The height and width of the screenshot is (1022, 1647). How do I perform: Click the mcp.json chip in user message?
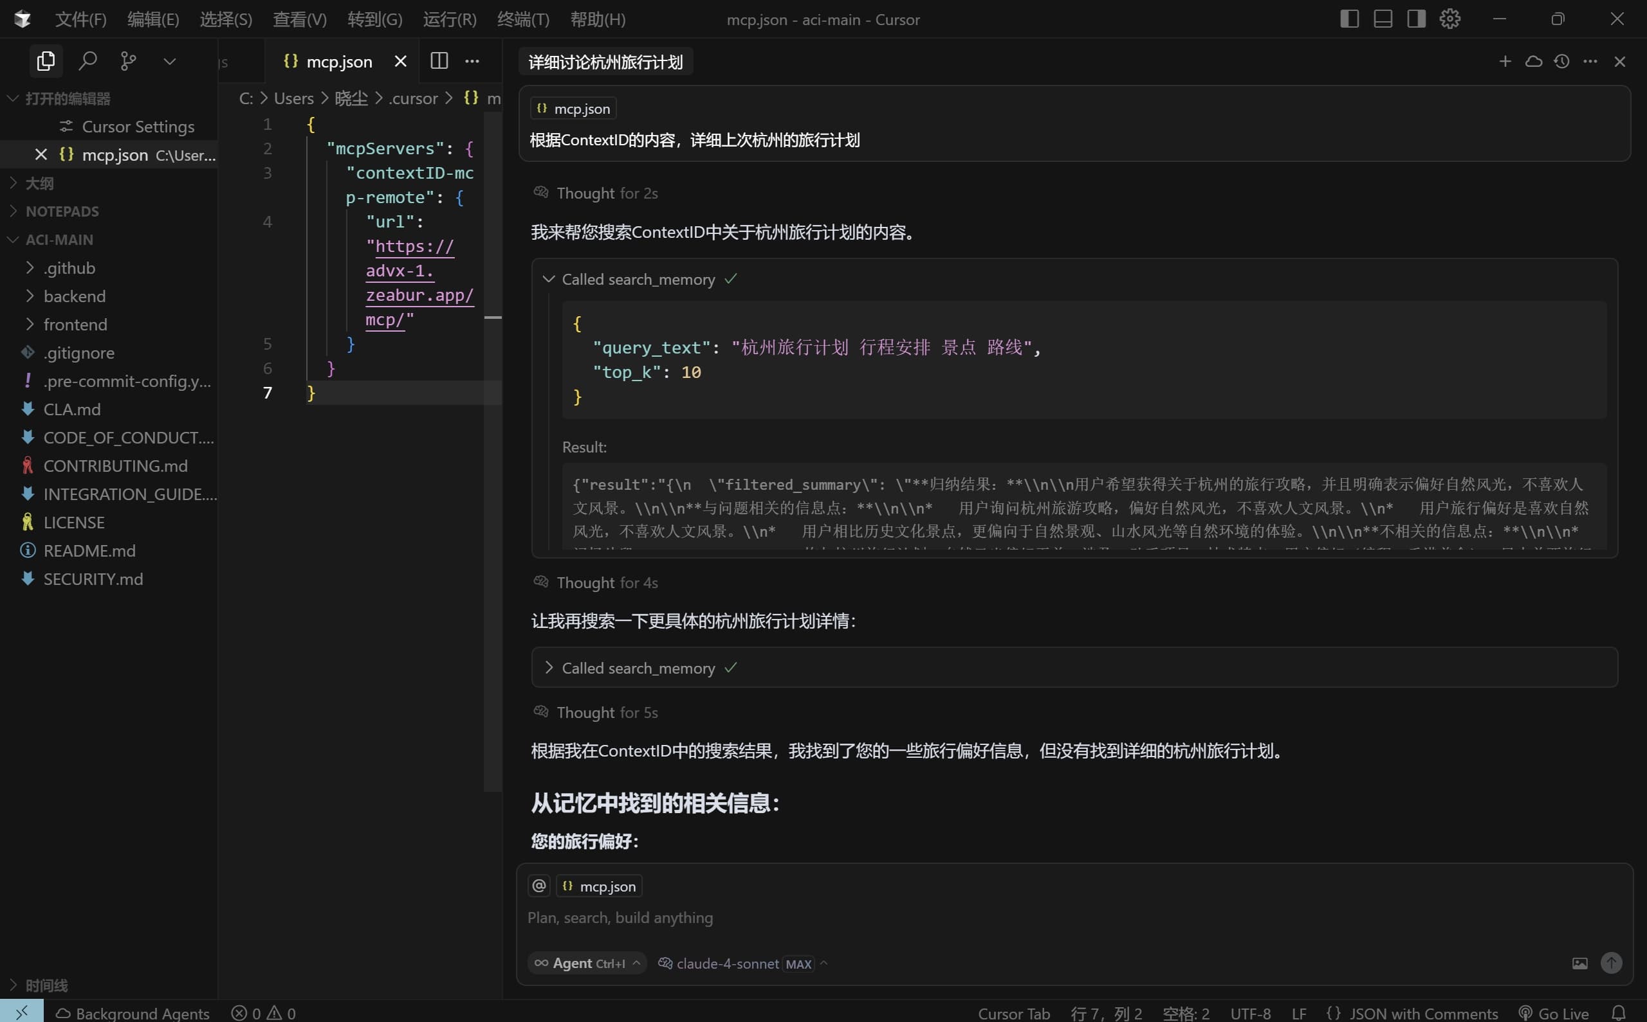[573, 109]
